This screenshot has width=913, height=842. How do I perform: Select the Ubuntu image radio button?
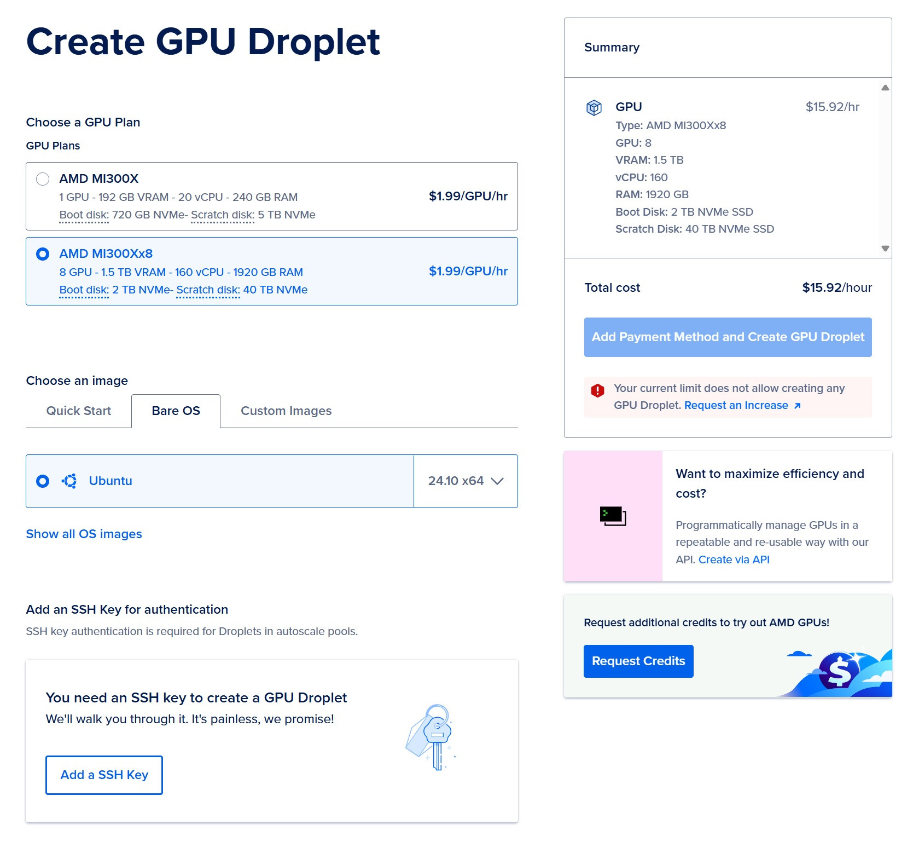[43, 481]
